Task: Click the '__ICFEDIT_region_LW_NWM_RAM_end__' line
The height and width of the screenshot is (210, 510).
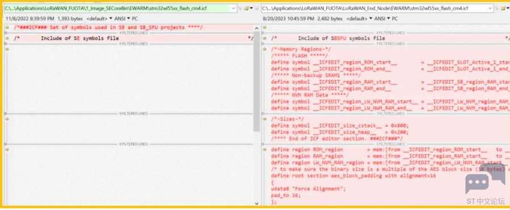Action: click(390, 108)
